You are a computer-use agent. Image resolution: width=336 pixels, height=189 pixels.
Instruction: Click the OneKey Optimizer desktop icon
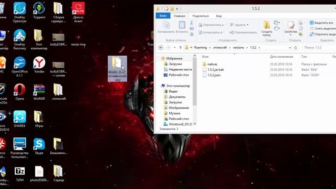point(19,12)
